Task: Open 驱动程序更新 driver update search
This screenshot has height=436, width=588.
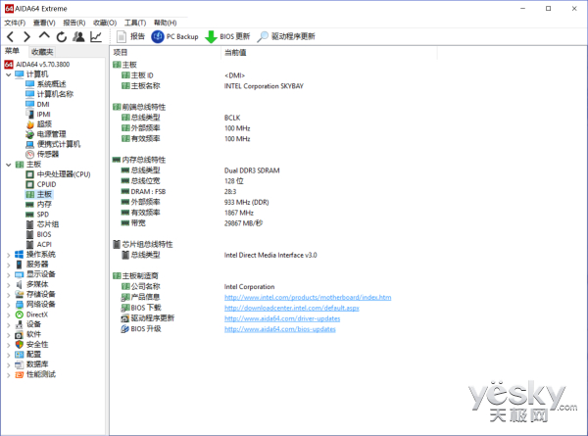Action: 286,36
